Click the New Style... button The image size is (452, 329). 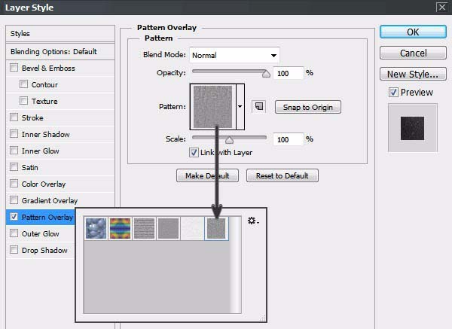coord(413,74)
